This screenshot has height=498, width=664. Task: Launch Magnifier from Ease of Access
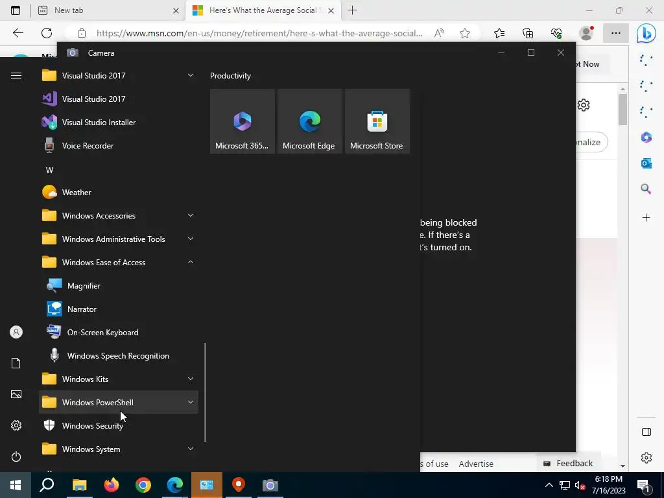pyautogui.click(x=119, y=286)
